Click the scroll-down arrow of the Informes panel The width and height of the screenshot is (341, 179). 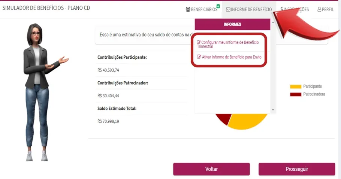(x=273, y=110)
